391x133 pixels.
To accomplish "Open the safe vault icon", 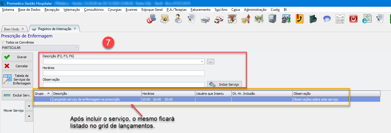I will tap(272, 19).
